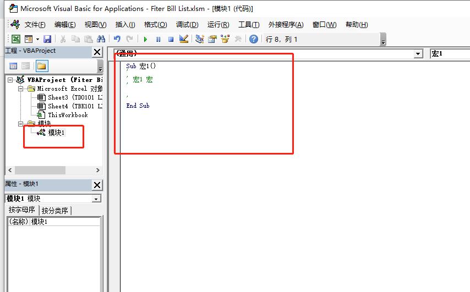The image size is (470, 292).
Task: Click the 行 8, 列 1 position indicator
Action: pyautogui.click(x=281, y=39)
